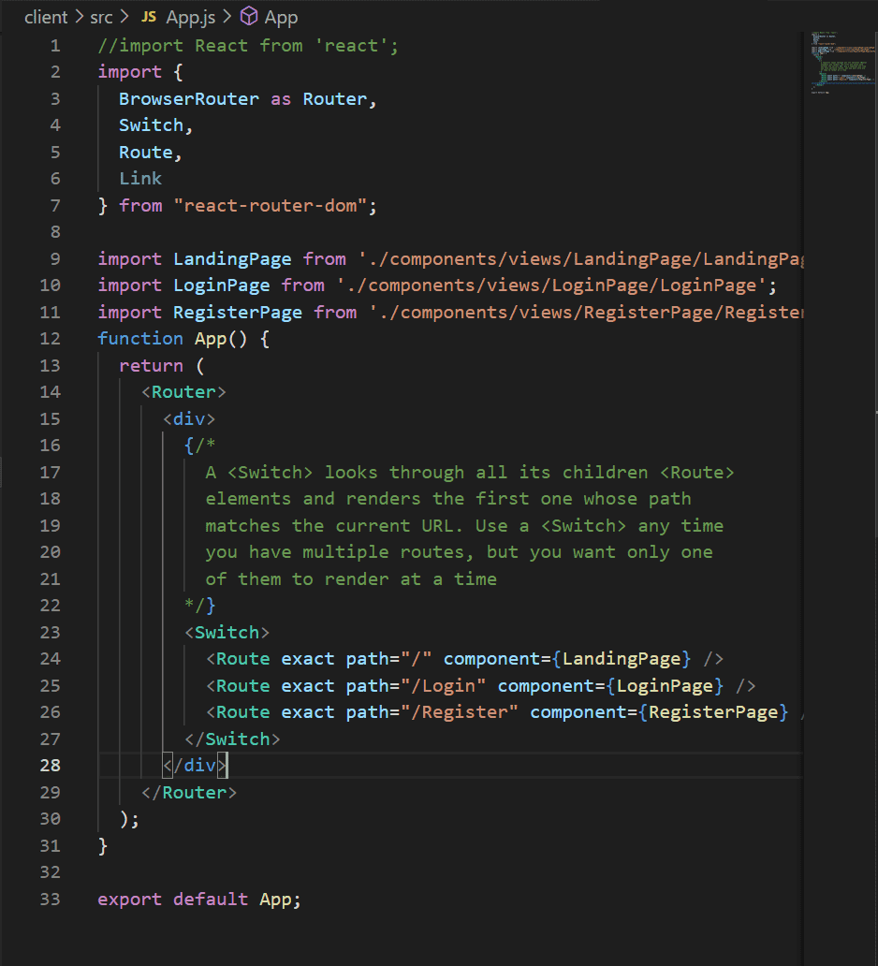
Task: Click line number 12 in the gutter
Action: [50, 339]
